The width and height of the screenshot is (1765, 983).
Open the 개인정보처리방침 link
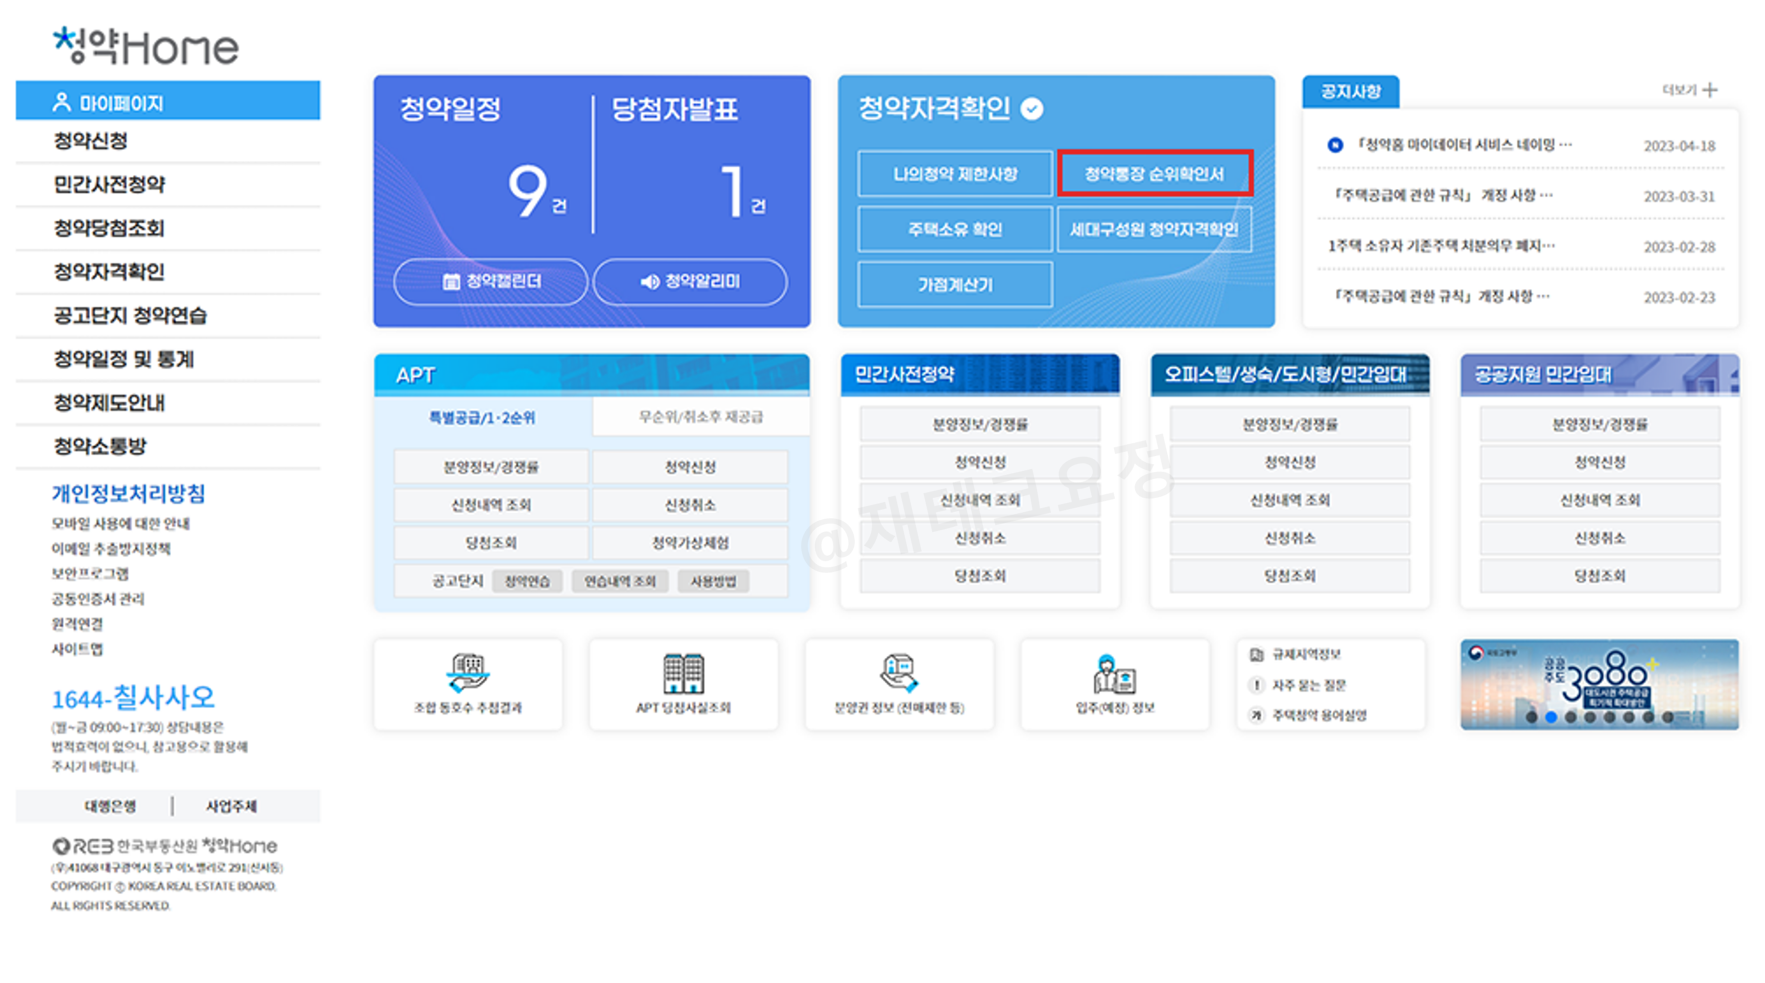[128, 493]
